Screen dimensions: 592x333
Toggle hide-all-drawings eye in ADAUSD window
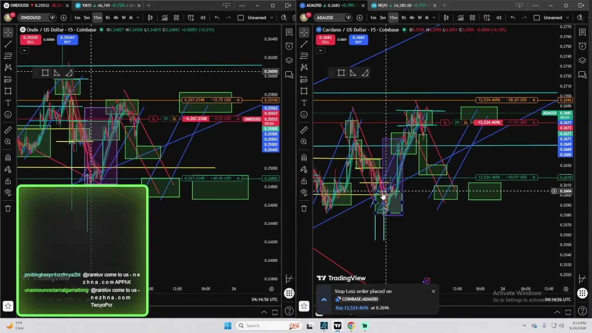[x=304, y=192]
